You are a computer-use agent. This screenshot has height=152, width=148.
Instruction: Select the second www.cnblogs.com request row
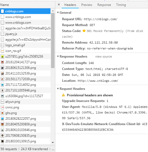pos(25,23)
